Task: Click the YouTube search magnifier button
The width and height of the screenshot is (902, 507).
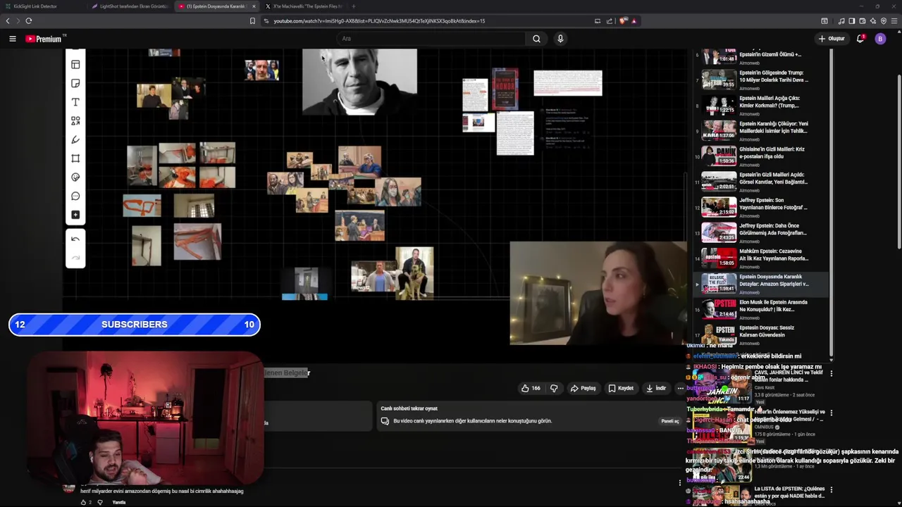Action: coord(536,39)
